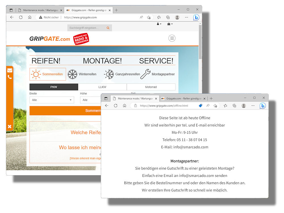The width and height of the screenshot is (284, 213).
Task: Open Collections in the front window toolbar
Action: pos(234,106)
